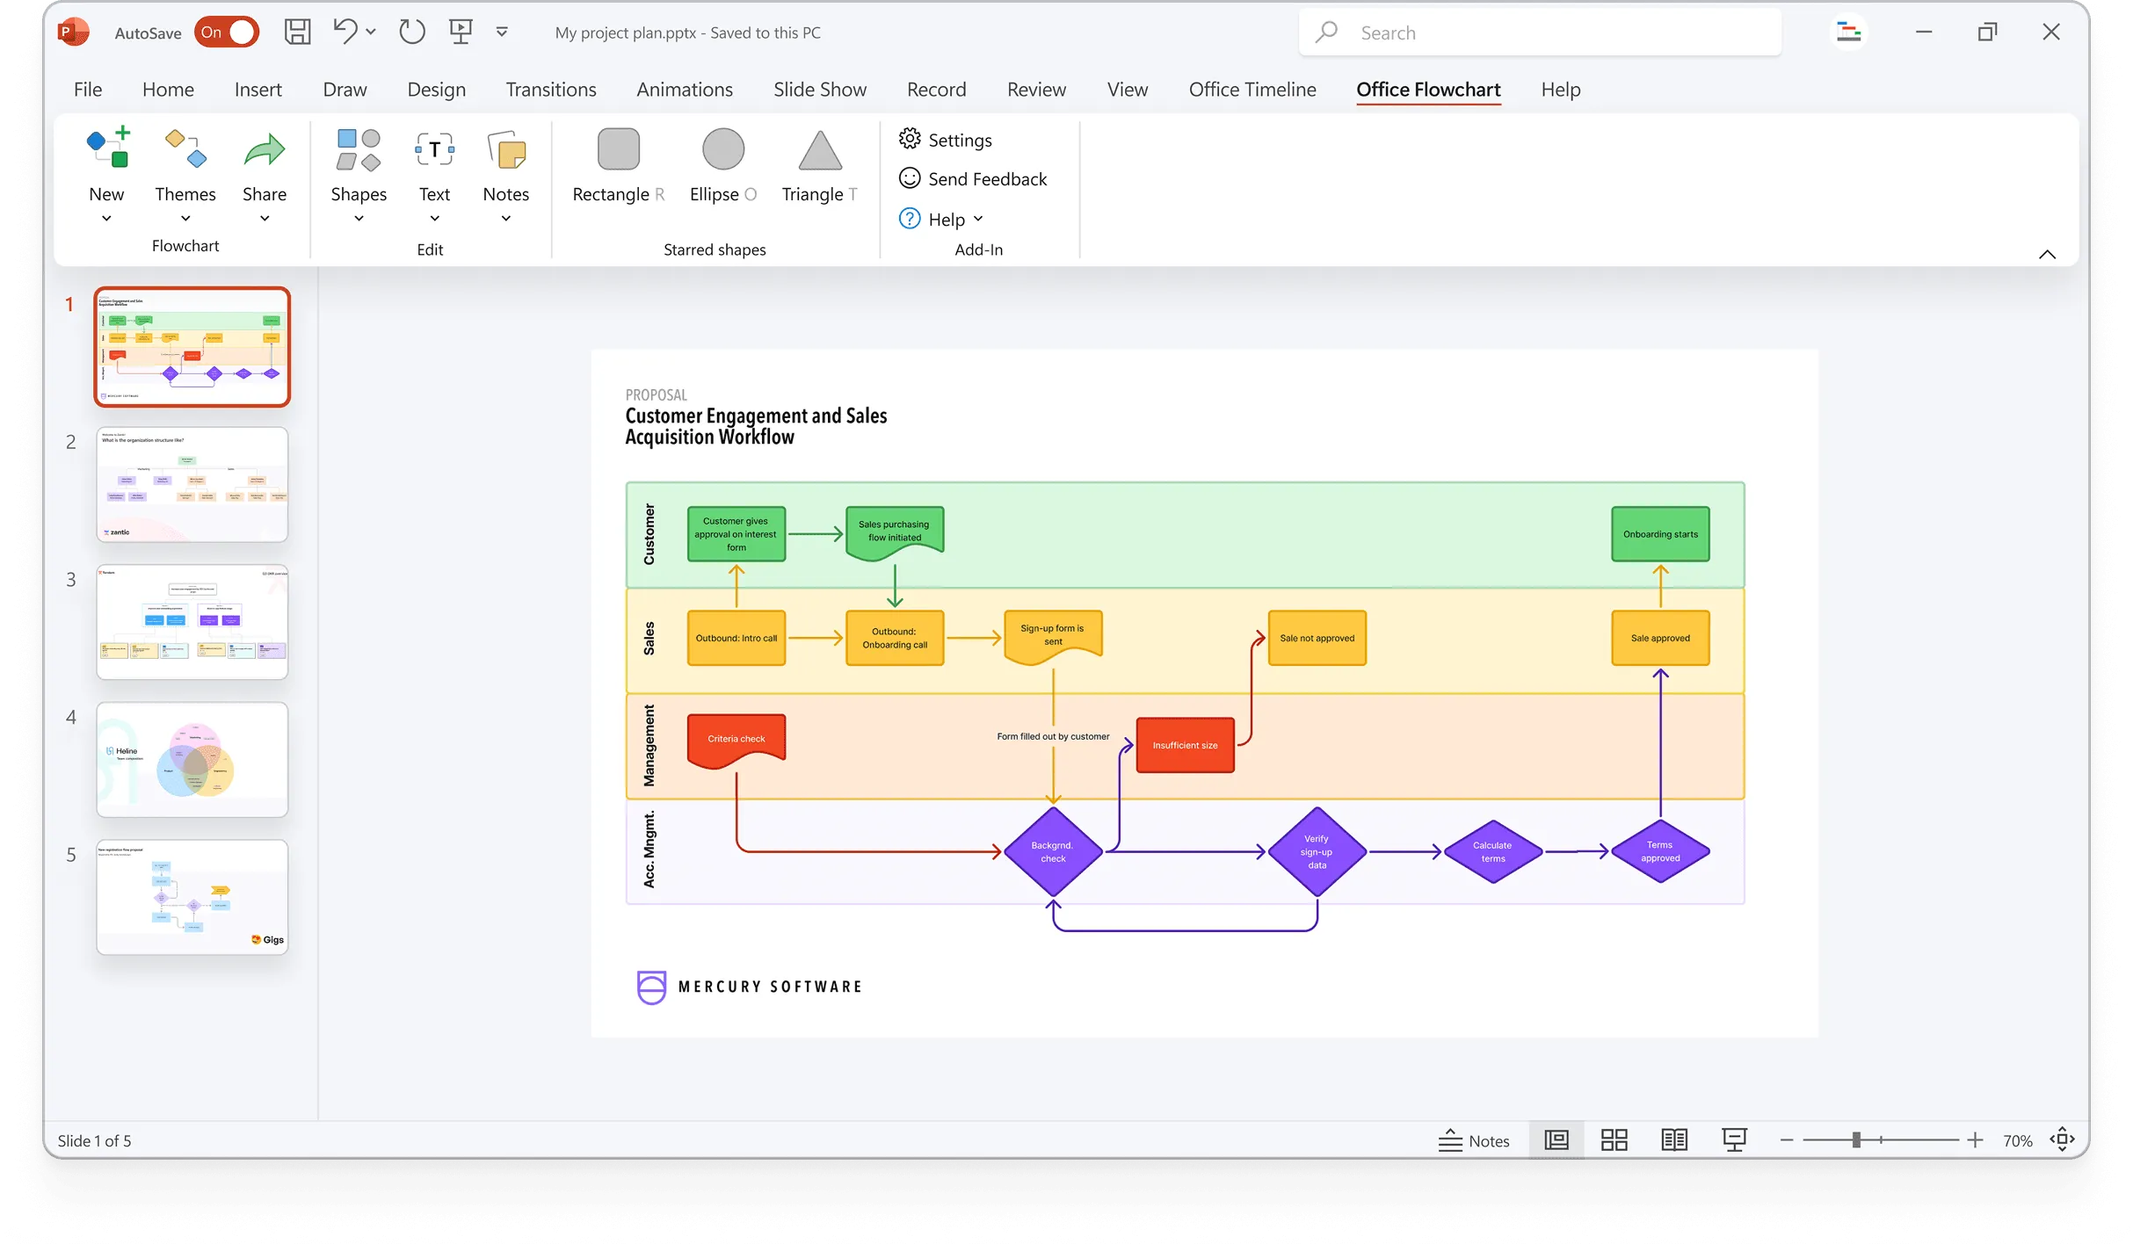
Task: Switch to the Home tab
Action: (x=168, y=90)
